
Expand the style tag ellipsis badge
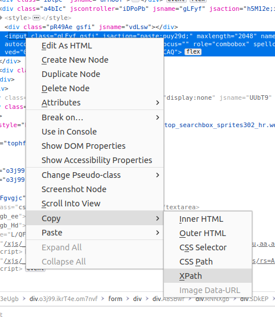(36, 18)
